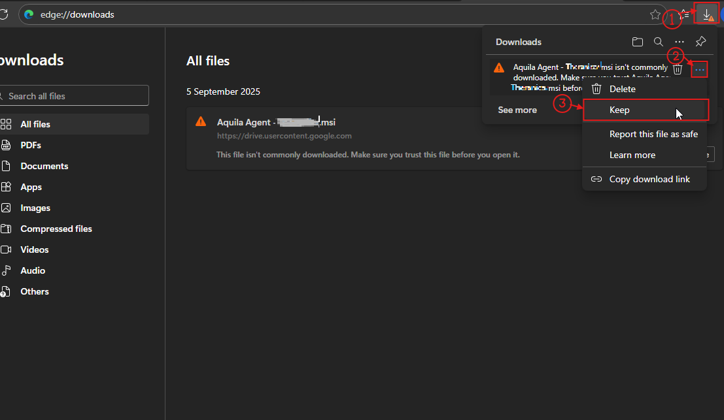
Task: Open Compressed files category
Action: pyautogui.click(x=56, y=229)
